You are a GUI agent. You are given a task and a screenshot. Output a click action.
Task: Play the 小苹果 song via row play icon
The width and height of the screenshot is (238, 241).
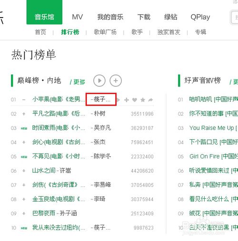tap(118, 100)
